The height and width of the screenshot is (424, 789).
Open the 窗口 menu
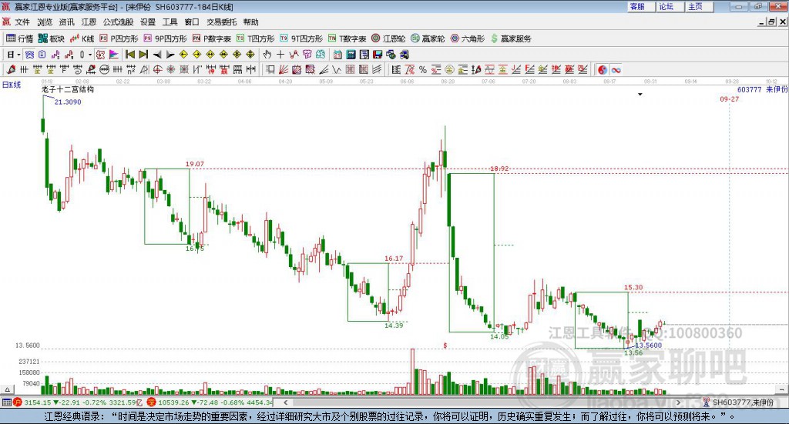pos(192,22)
